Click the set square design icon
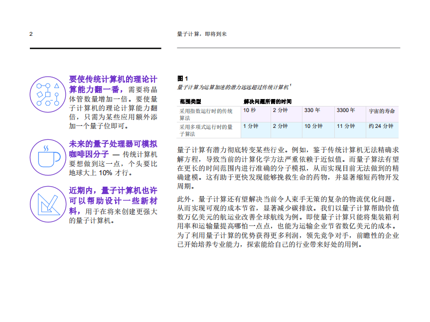Viewport: 430px width, 322px height. pos(47,204)
